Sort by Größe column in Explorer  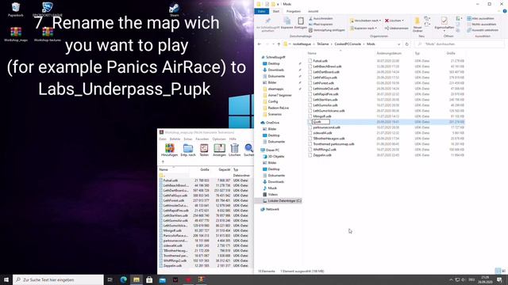pyautogui.click(x=451, y=53)
